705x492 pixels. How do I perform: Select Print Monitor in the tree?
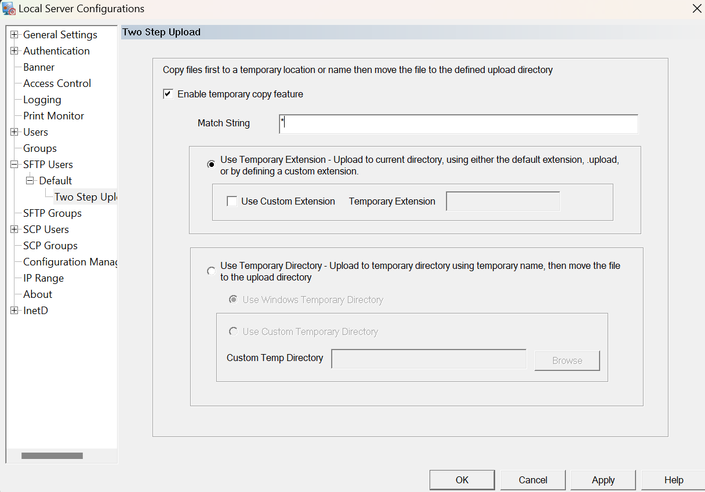click(53, 116)
